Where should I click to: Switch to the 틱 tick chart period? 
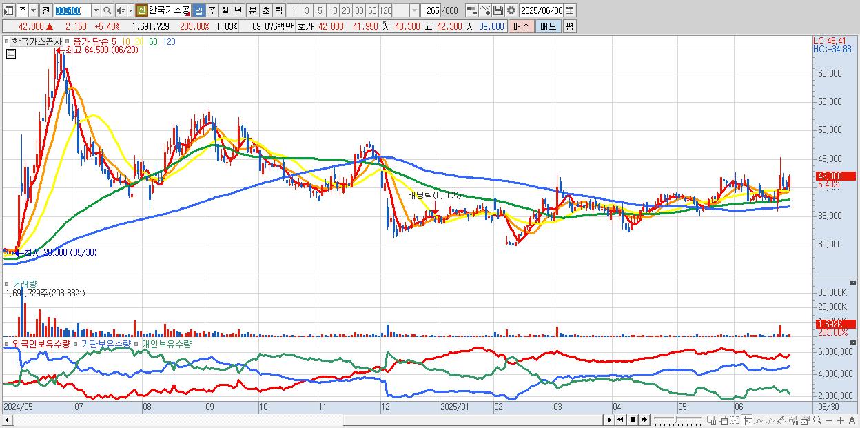(x=279, y=10)
